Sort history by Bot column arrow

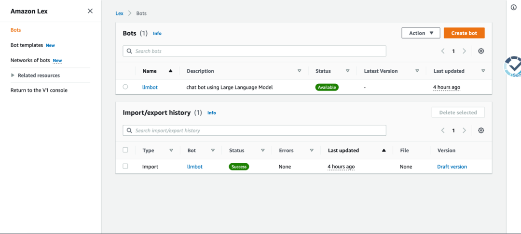click(x=213, y=150)
